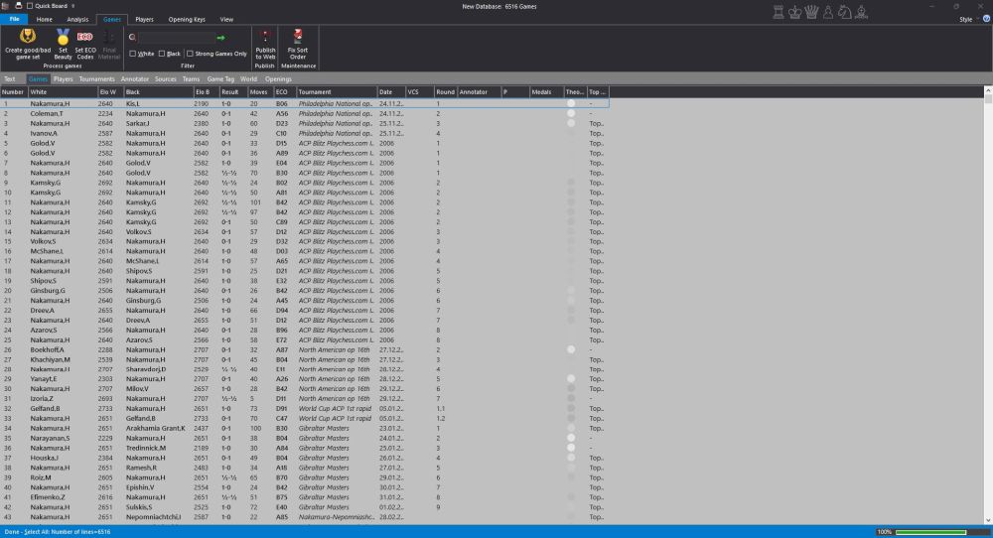Open the Tournaments list tab

tap(97, 78)
